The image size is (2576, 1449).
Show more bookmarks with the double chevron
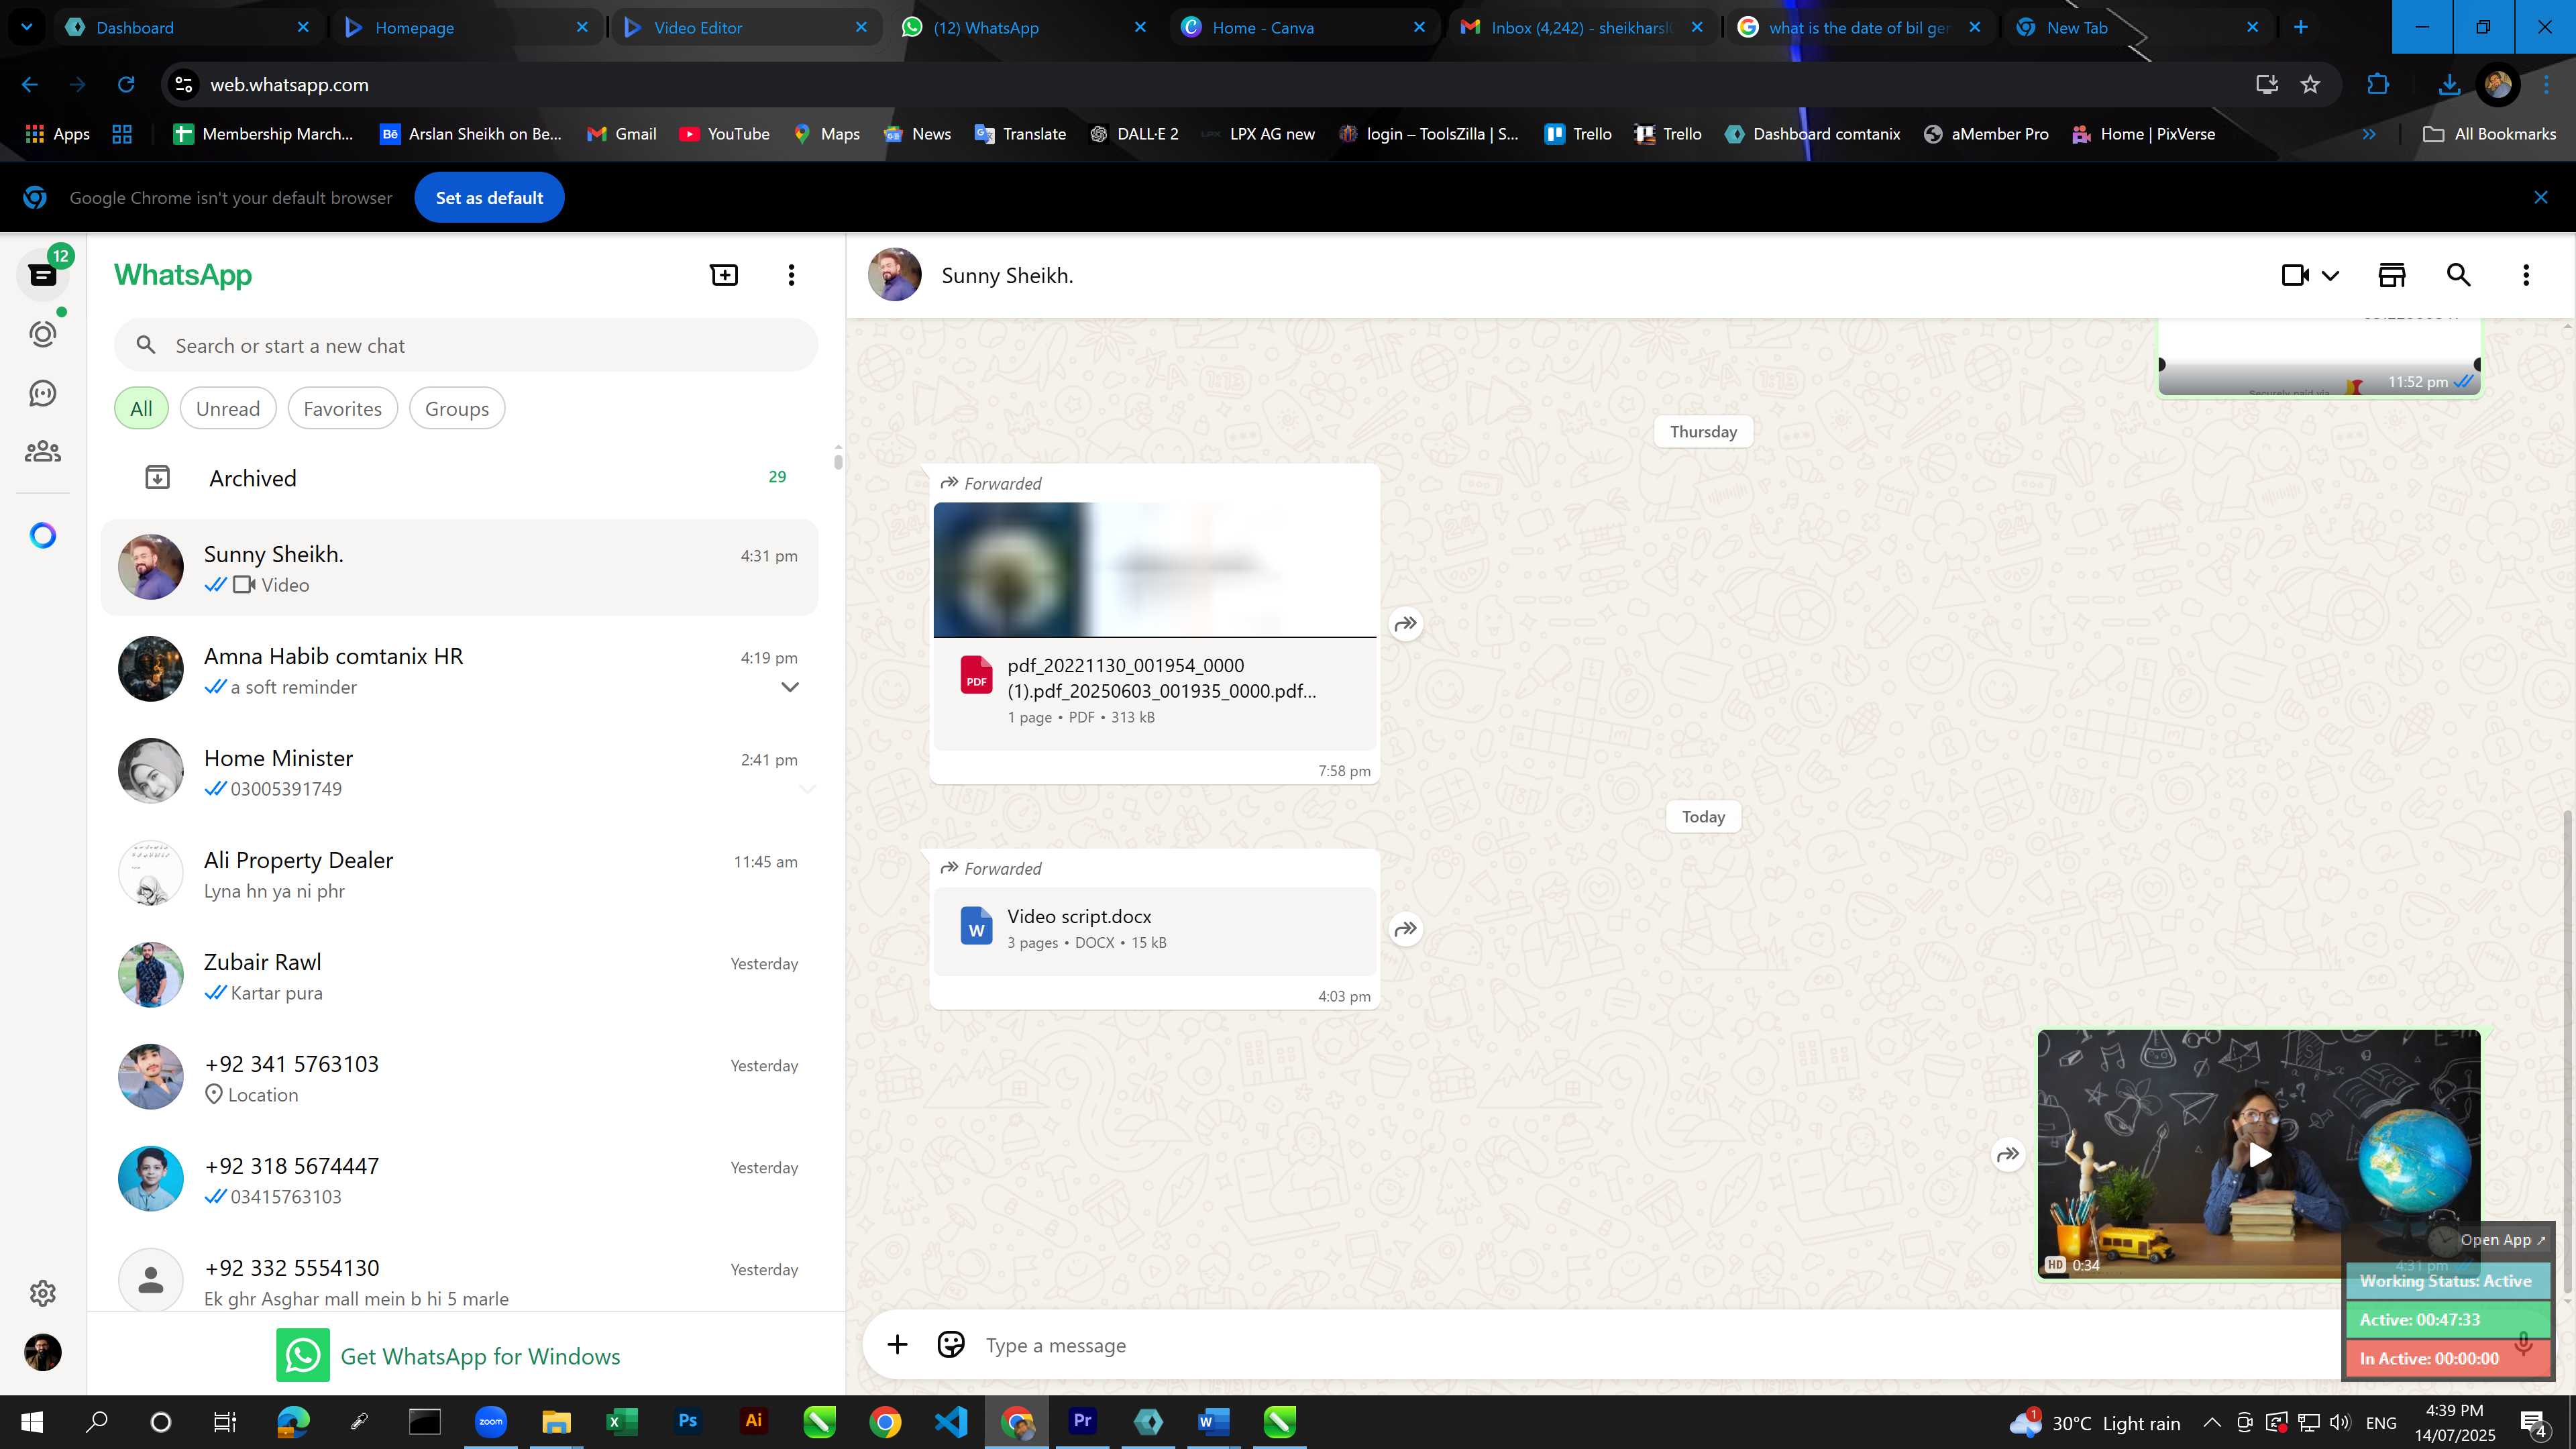(x=2368, y=134)
